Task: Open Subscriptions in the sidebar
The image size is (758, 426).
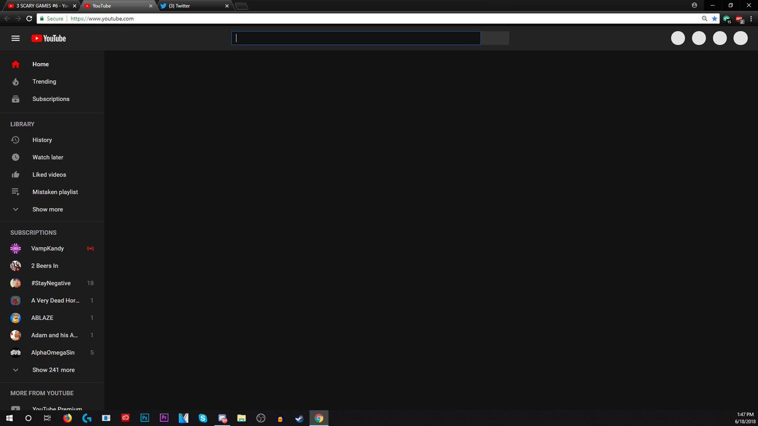Action: click(52, 99)
